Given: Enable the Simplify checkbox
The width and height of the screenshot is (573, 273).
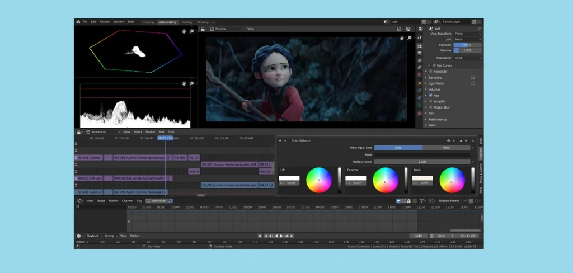Looking at the screenshot, I should click(x=430, y=101).
